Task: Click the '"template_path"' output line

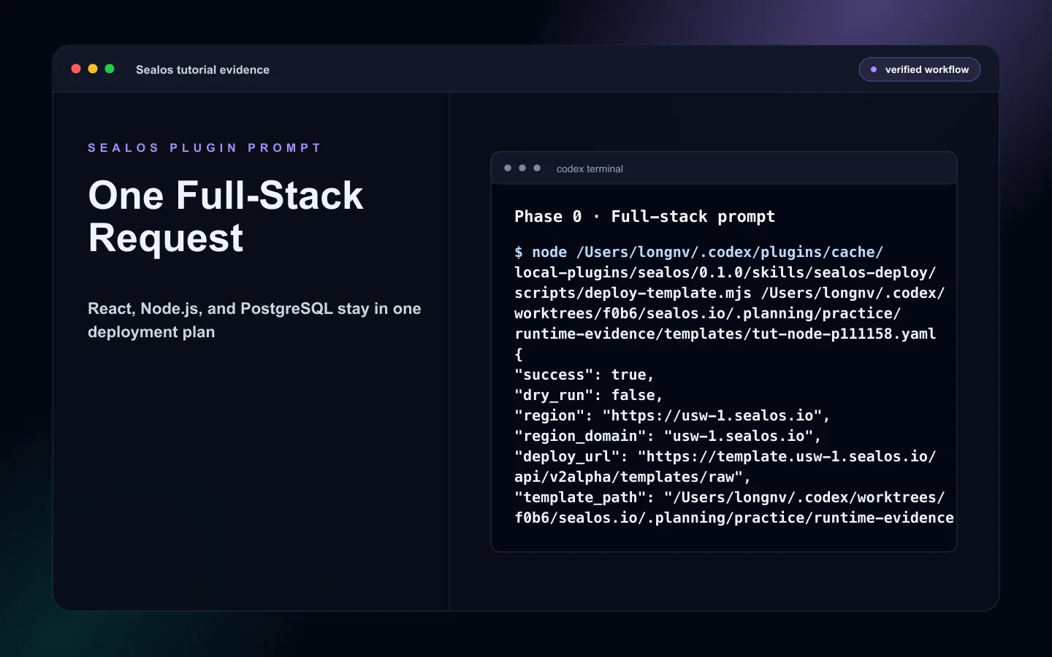Action: 729,497
